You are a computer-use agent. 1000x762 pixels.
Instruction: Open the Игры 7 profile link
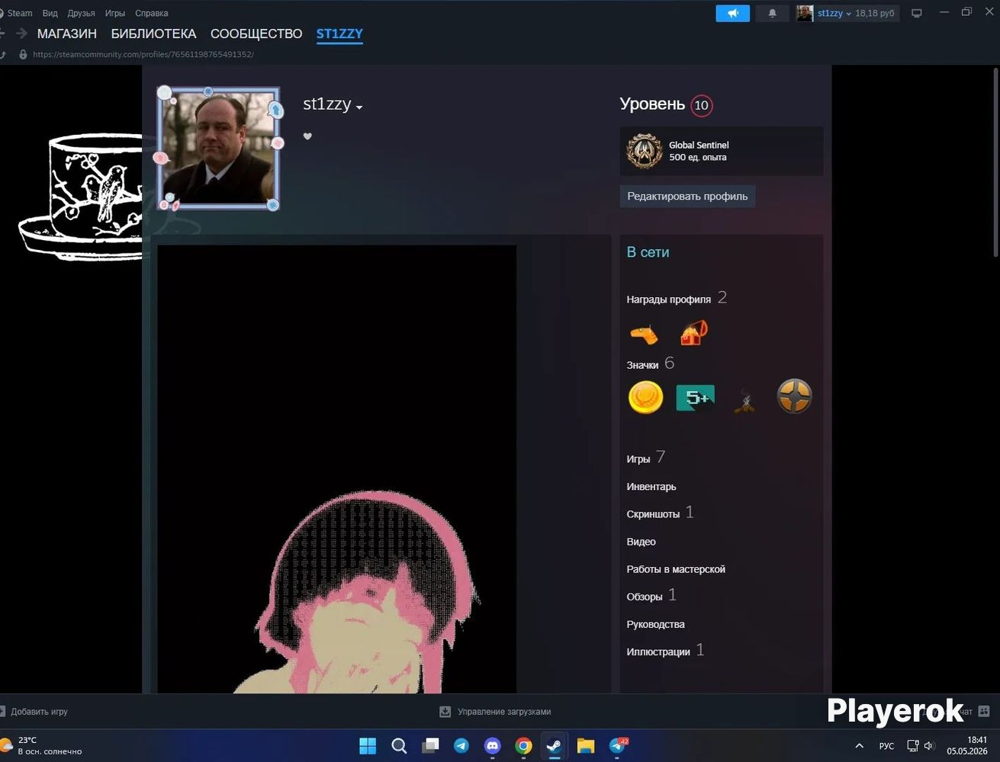646,458
